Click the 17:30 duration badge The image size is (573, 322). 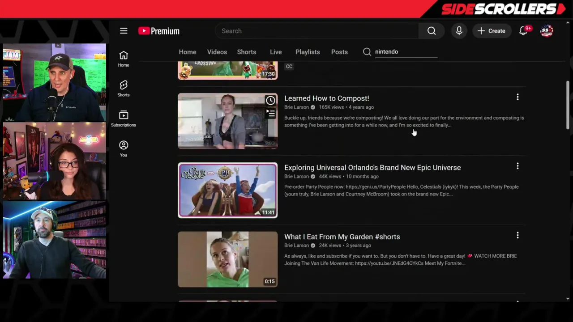[x=268, y=74]
